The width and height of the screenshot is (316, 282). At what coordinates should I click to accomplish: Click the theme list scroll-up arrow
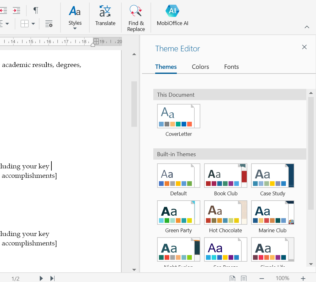(x=311, y=93)
